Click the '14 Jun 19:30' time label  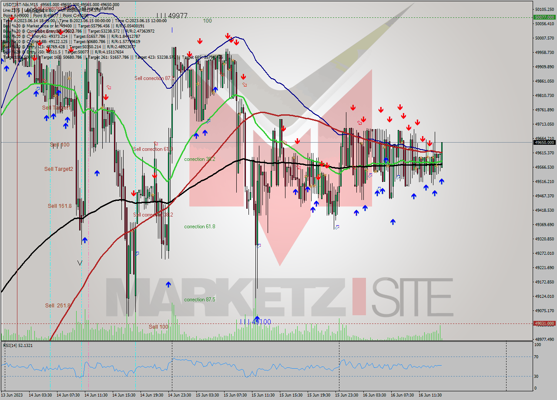click(152, 395)
